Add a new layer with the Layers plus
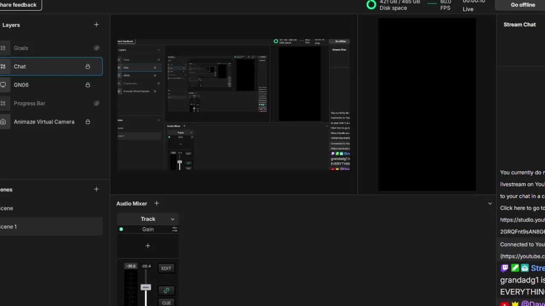Screen dimensions: 545x306 coord(96,25)
